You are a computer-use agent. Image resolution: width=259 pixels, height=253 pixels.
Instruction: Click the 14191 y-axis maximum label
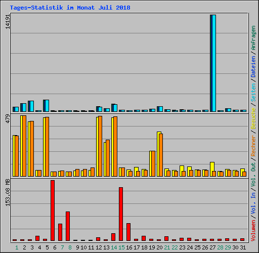coord(8,22)
